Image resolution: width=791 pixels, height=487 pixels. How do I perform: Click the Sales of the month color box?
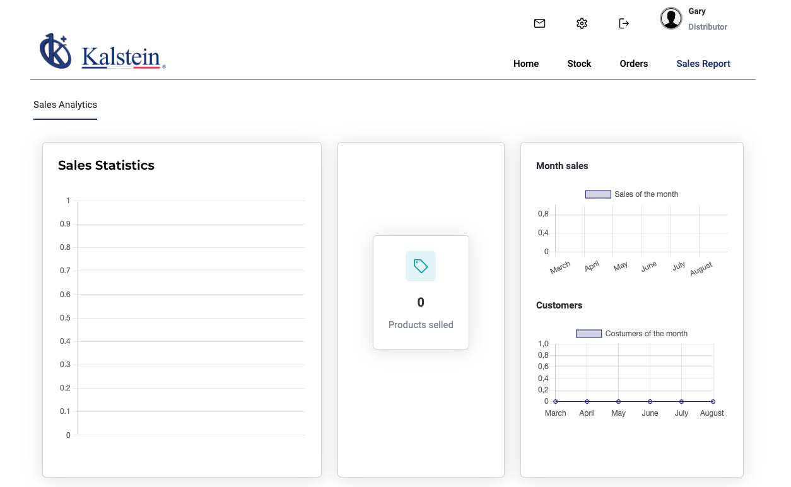click(598, 194)
